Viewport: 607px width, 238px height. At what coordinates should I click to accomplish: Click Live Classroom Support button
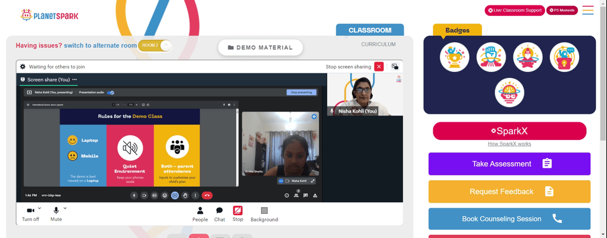click(x=515, y=10)
